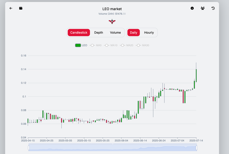
Task: Click the 0.14 price axis label
Action: [x=24, y=69]
